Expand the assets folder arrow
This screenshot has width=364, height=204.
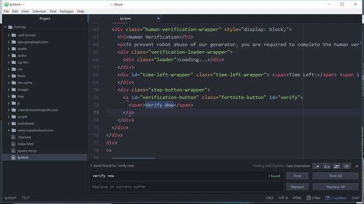point(9,49)
